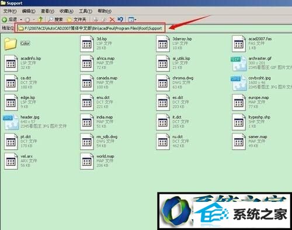Open the 文件(F) menu
292x230 pixels.
point(10,11)
